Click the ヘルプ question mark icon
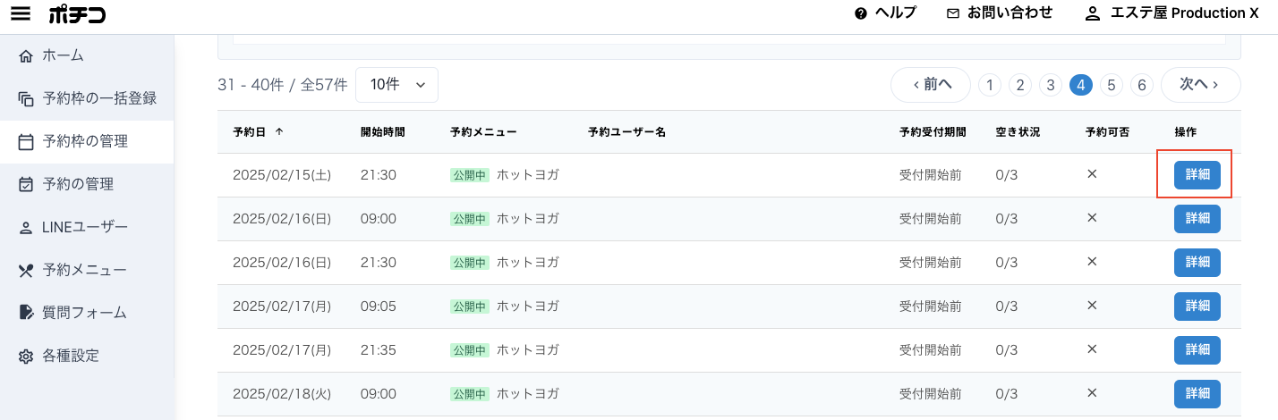The height and width of the screenshot is (420, 1278). point(861,13)
